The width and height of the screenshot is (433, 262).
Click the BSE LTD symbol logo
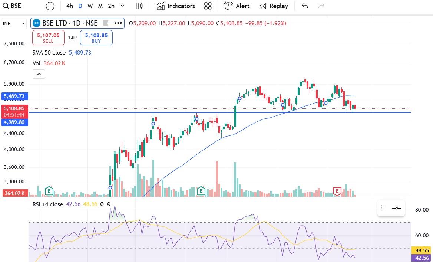click(x=36, y=23)
